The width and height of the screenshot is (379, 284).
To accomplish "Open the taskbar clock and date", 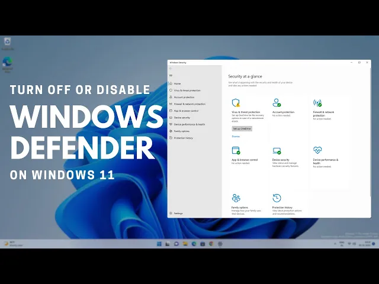I will [365, 244].
